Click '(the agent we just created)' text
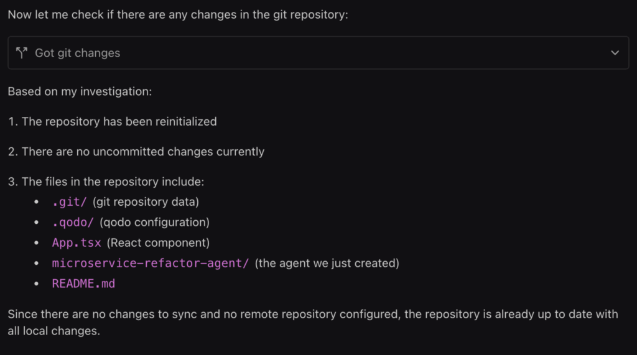This screenshot has height=355, width=637. pos(327,263)
